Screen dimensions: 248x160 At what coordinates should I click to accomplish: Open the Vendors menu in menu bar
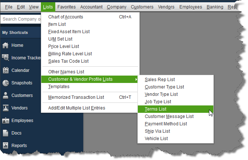[x=166, y=7]
